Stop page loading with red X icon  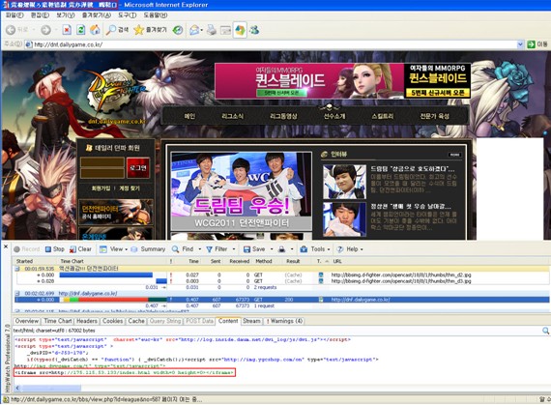67,30
